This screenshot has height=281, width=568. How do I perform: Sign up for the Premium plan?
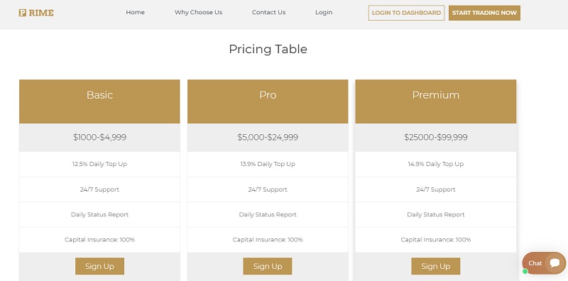coord(436,266)
